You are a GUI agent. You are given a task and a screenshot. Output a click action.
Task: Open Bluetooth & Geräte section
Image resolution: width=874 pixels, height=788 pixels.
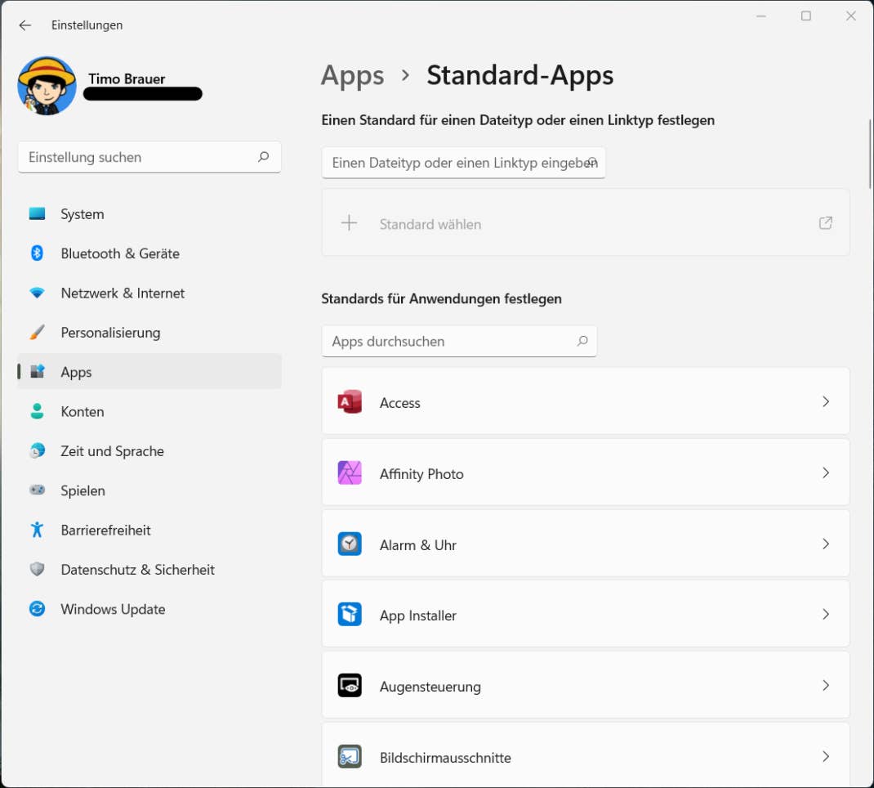click(x=149, y=253)
